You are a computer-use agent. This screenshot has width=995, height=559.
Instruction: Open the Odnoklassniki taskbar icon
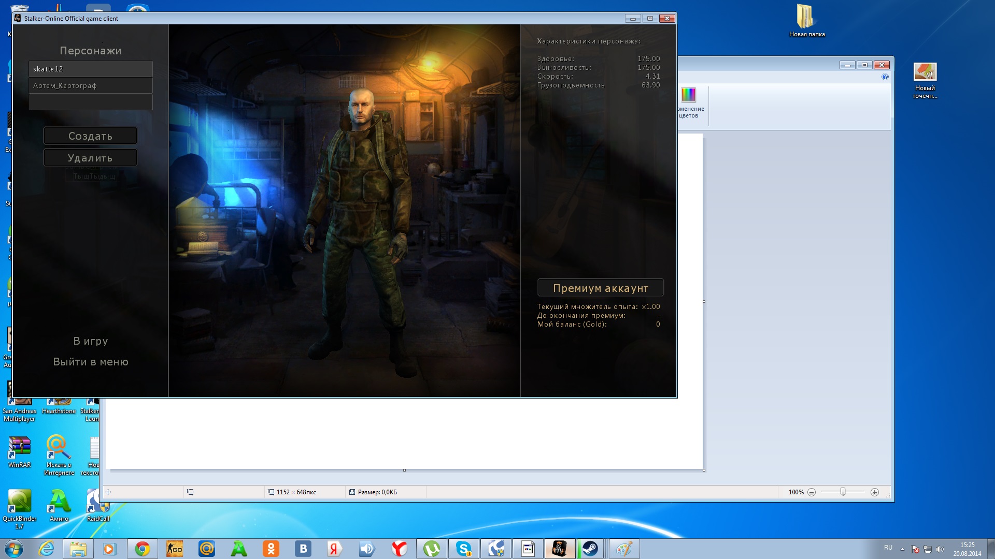point(271,549)
